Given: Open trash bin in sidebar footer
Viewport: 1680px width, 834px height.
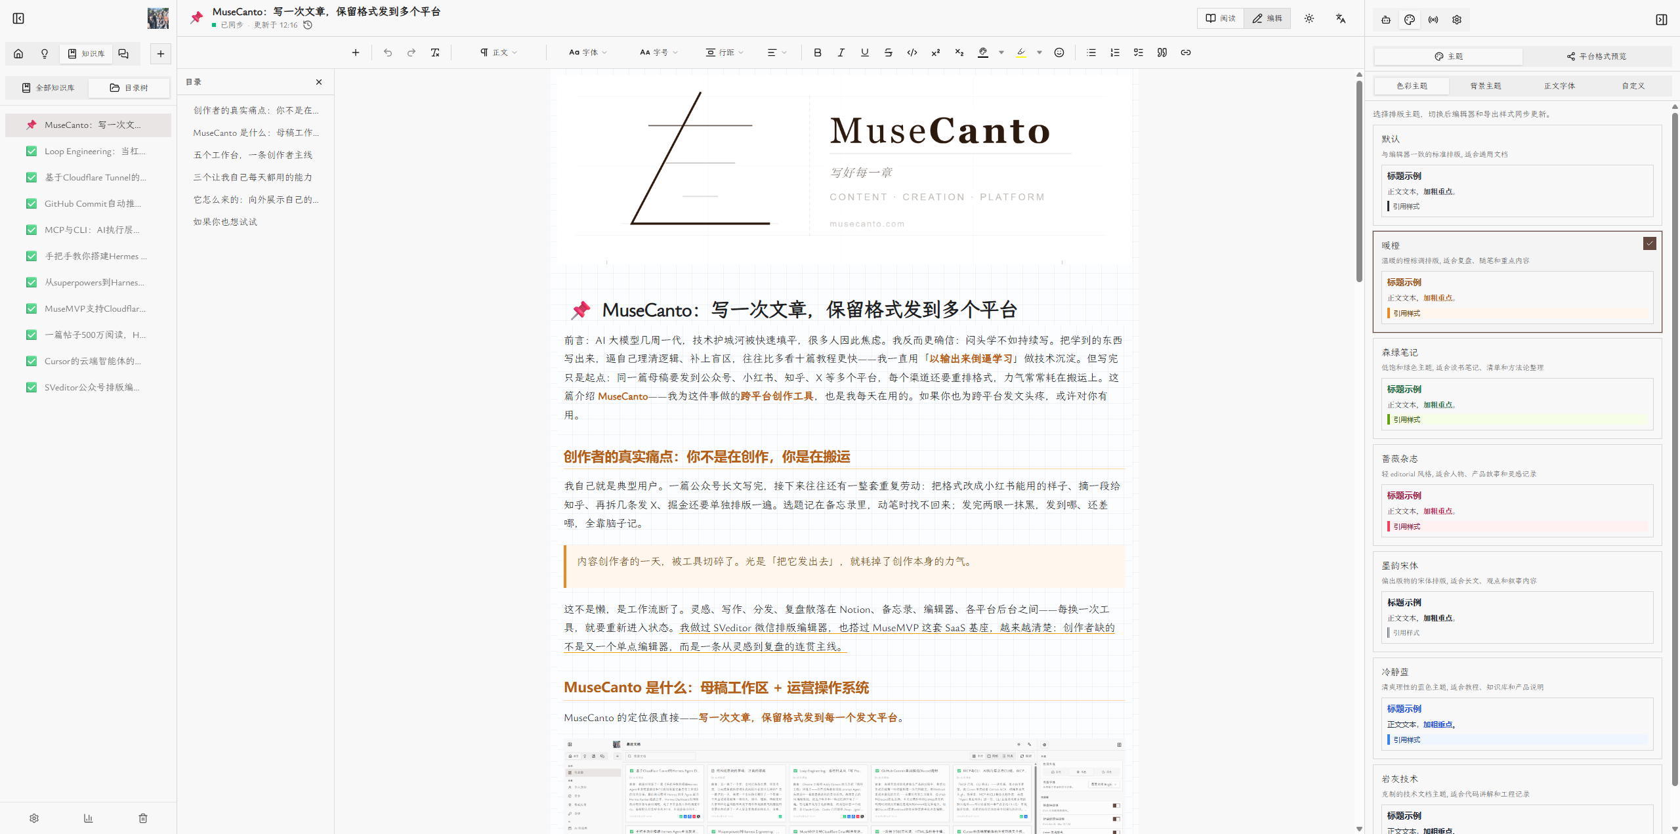Looking at the screenshot, I should (143, 818).
